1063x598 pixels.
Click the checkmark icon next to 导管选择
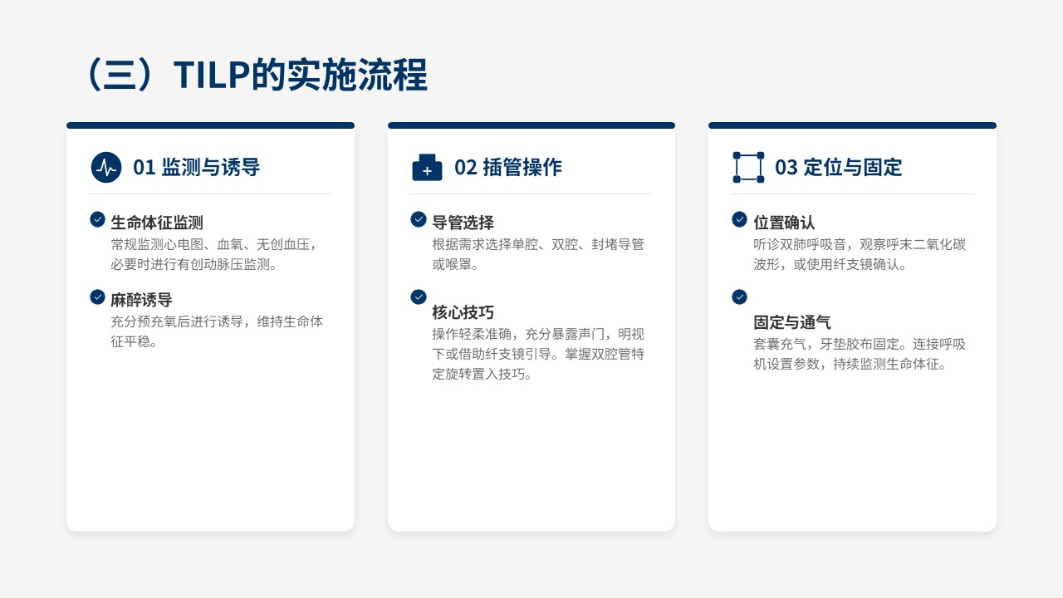pyautogui.click(x=419, y=219)
